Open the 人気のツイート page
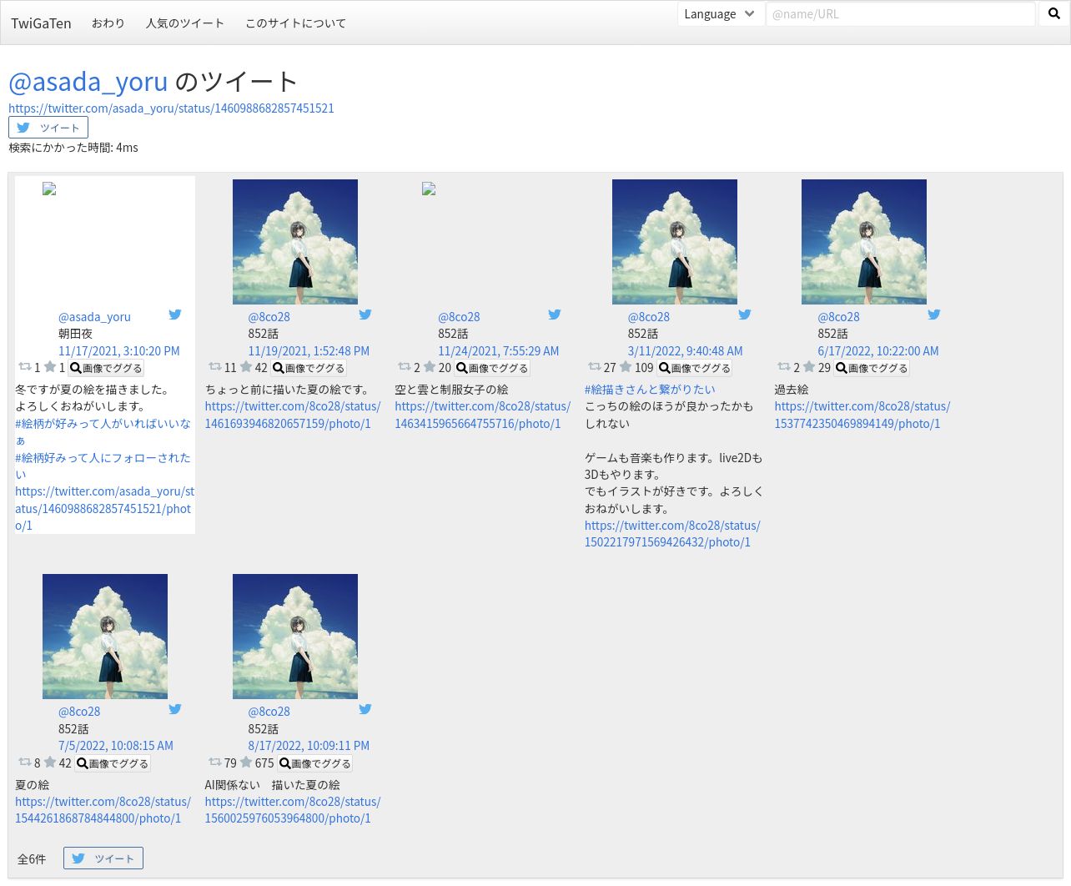Screen dimensions: 1071x886 point(185,23)
